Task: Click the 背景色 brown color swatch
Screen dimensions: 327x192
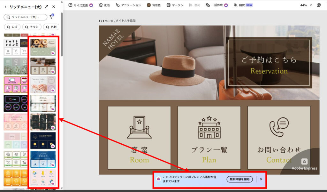Action: pyautogui.click(x=149, y=5)
